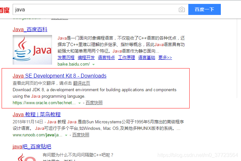The image size is (241, 161).
Task: Open the 工作原理 sub-link
Action: pos(127,58)
